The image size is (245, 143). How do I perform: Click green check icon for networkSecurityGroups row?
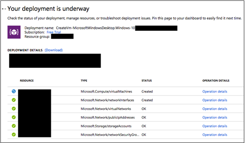14,134
